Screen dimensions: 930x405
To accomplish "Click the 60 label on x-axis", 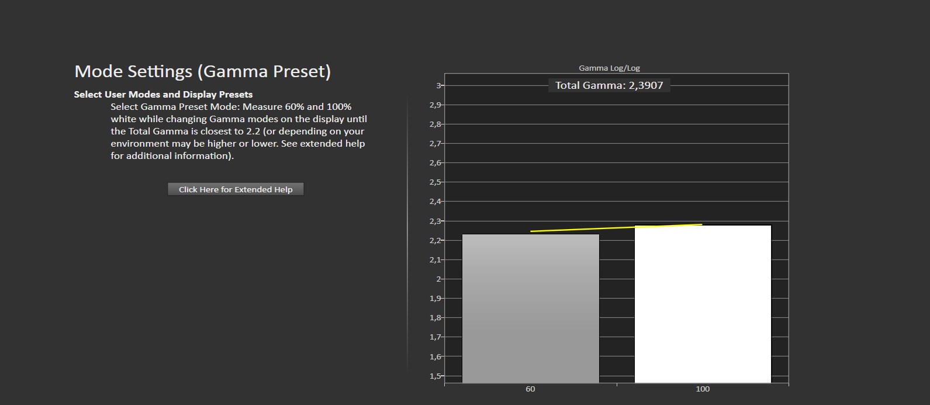I will tap(530, 389).
